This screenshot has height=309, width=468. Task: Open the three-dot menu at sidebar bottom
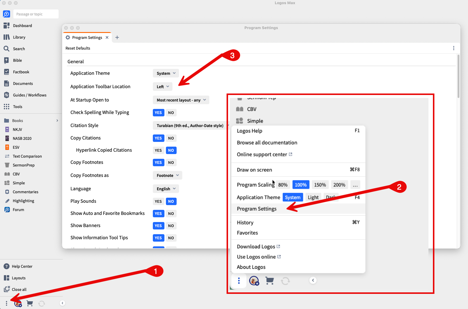tap(7, 303)
